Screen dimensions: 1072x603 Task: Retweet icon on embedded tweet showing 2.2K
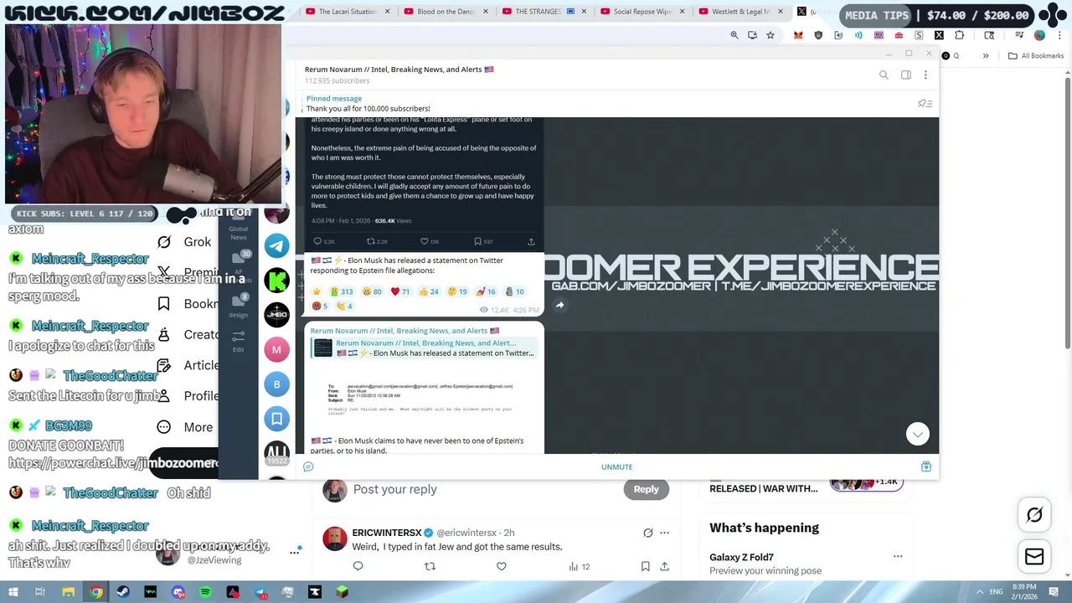[376, 241]
